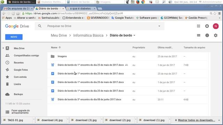
Task: Open Com estrela starred items
Action: (x=20, y=77)
